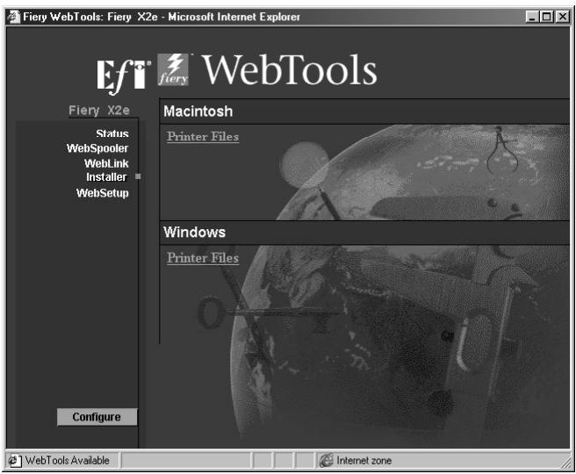This screenshot has height=474, width=576.
Task: Click the 'Fiery X2e' server name
Action: tap(99, 110)
